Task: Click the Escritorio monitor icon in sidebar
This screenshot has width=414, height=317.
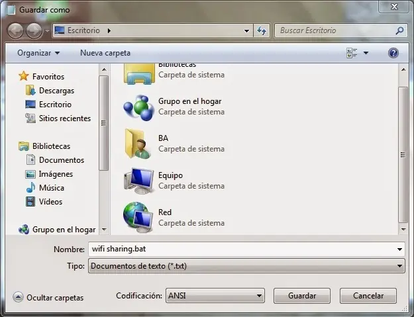Action: coord(30,105)
